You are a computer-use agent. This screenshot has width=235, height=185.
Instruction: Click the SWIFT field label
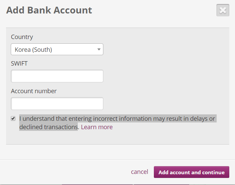pos(19,64)
